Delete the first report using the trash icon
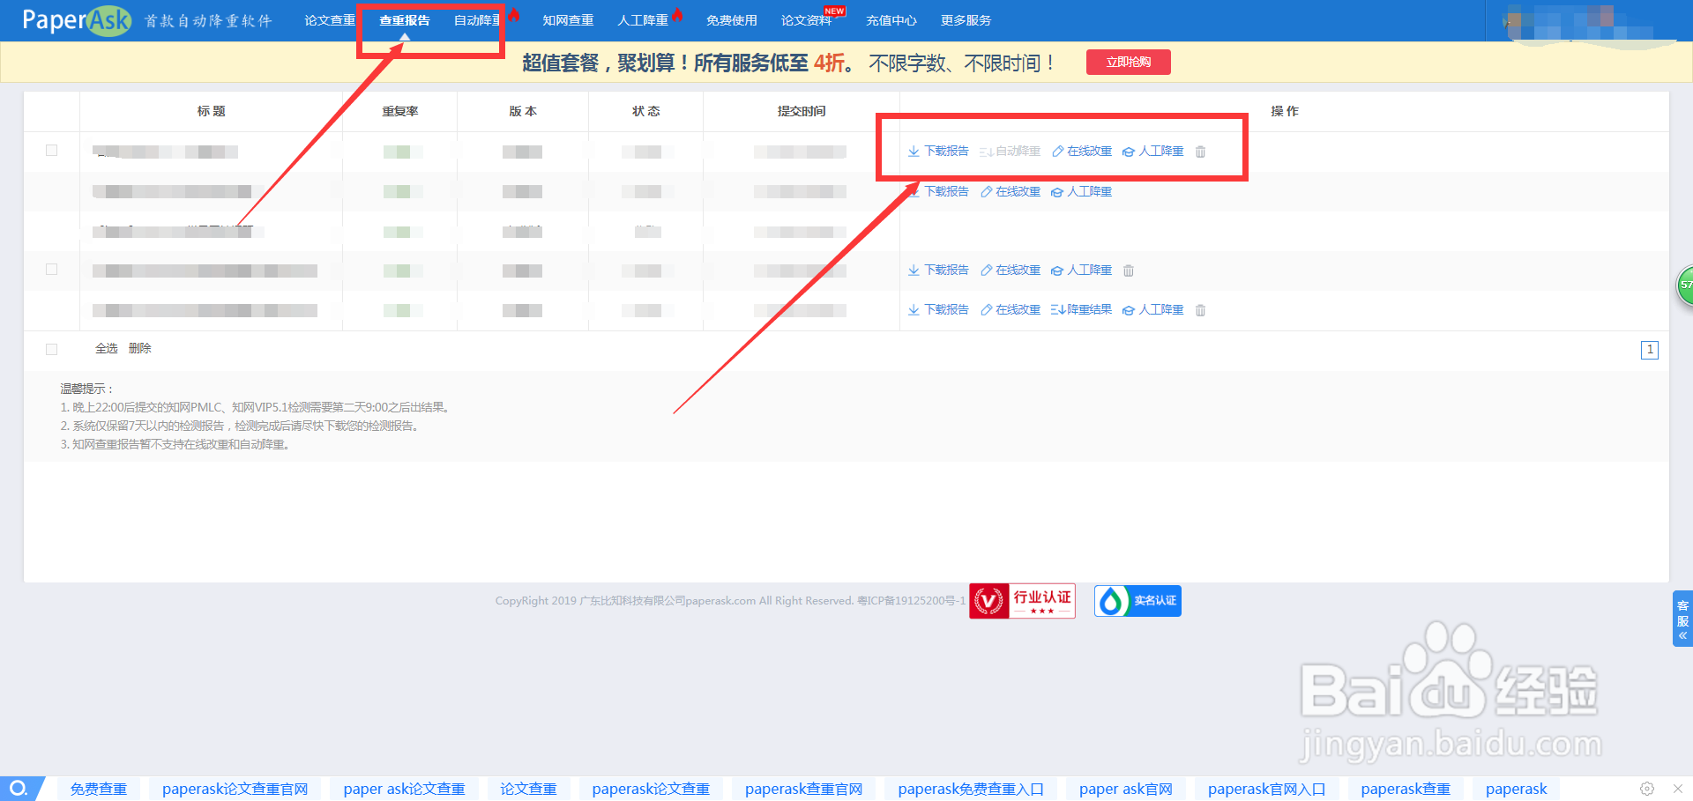Viewport: 1693px width, 801px height. click(x=1200, y=152)
